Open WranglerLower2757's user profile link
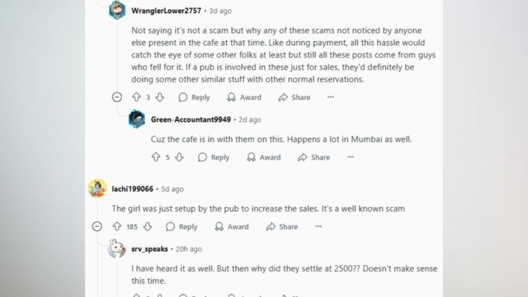The height and width of the screenshot is (297, 528). tap(166, 11)
